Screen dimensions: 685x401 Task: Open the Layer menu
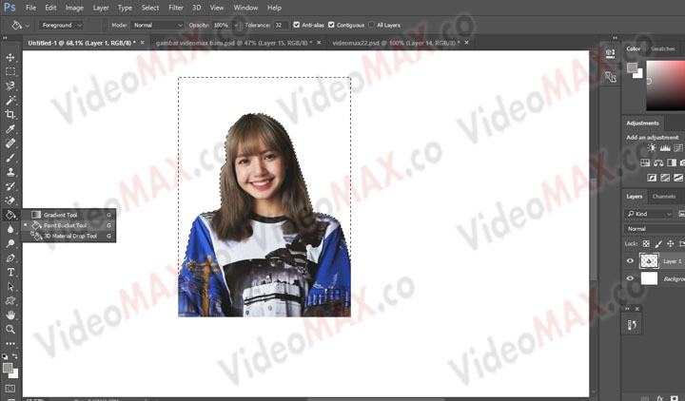pyautogui.click(x=101, y=8)
